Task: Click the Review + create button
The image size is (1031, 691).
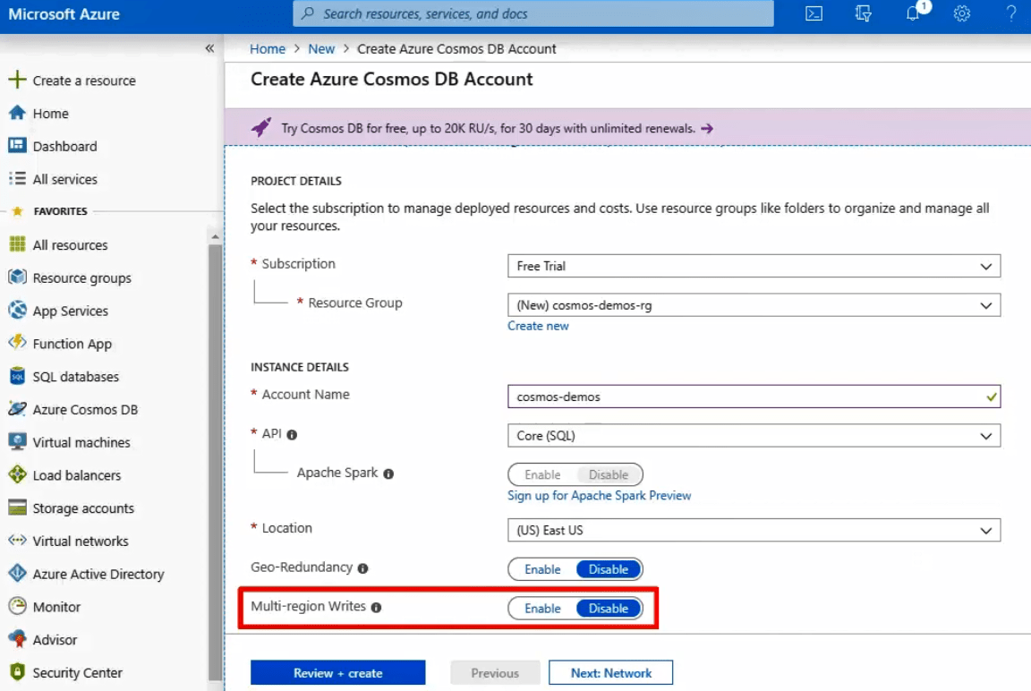Action: coord(337,673)
